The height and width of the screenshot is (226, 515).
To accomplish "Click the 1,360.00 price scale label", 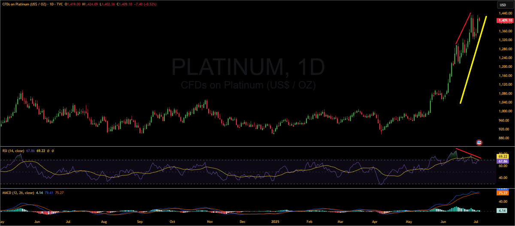I will coord(505,31).
